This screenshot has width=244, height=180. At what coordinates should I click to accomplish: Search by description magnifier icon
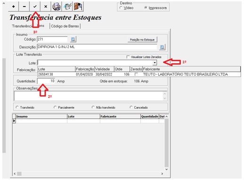pyautogui.click(x=162, y=47)
